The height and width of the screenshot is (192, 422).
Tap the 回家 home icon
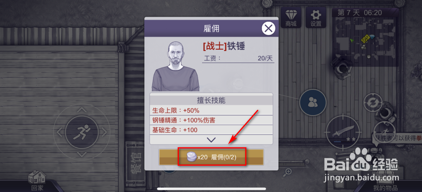click(37, 181)
